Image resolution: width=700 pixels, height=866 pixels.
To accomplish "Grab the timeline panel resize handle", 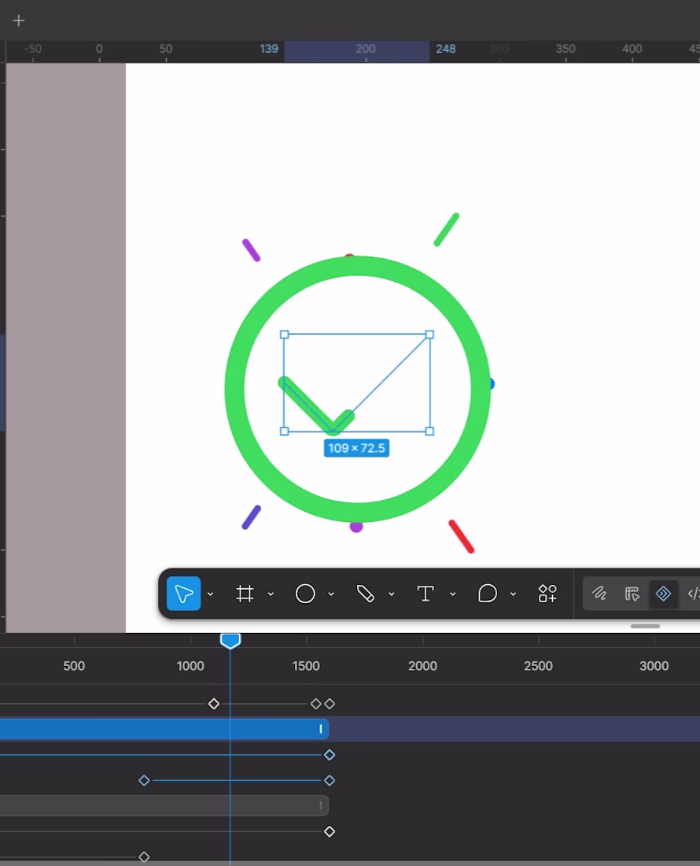I will pyautogui.click(x=645, y=627).
